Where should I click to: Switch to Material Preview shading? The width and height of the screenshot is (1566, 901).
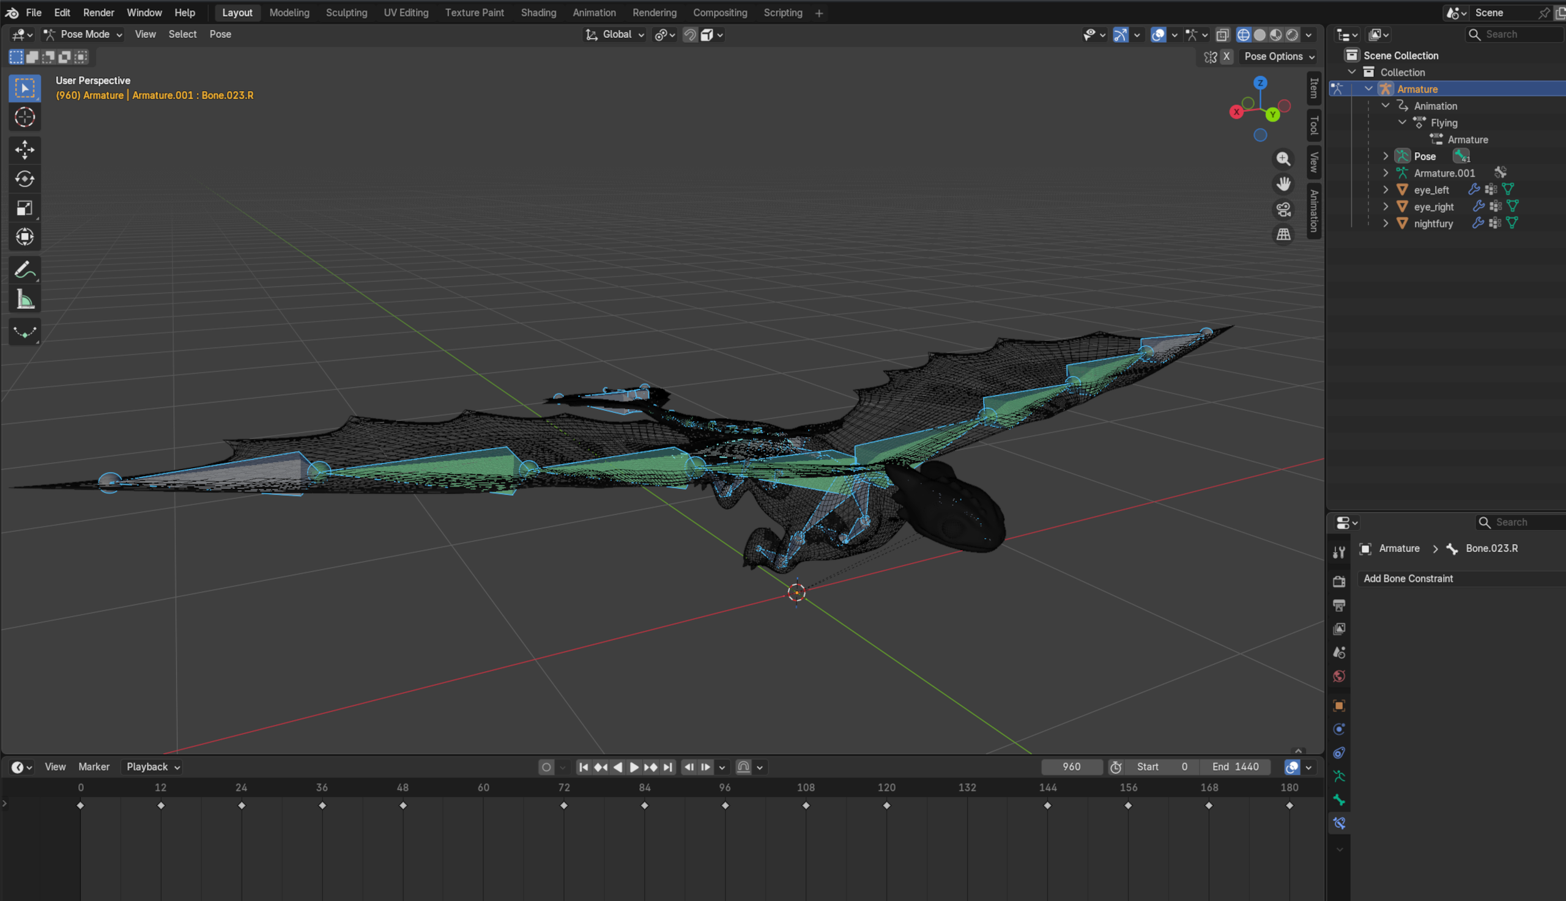1275,35
